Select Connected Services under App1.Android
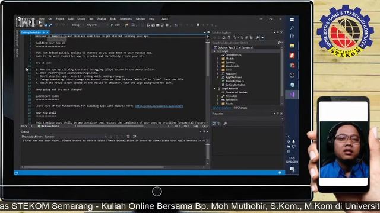380x213 pixels. tap(236, 92)
